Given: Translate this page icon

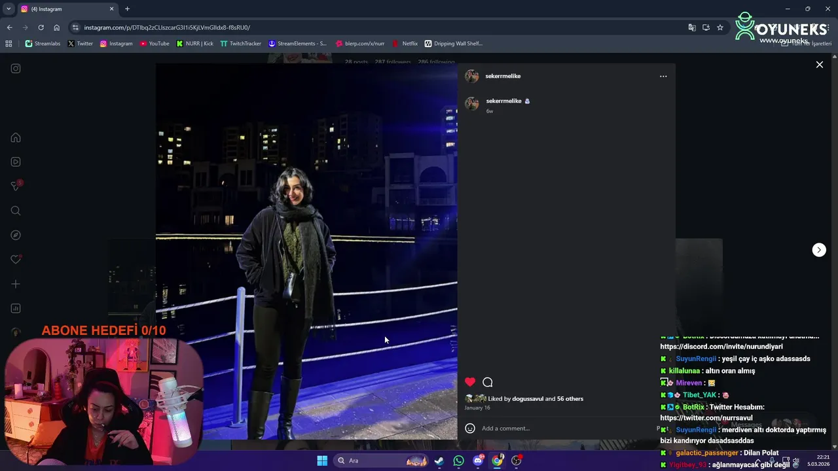Looking at the screenshot, I should (x=692, y=27).
